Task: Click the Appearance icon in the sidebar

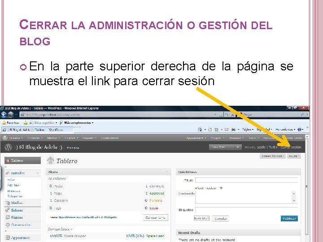Action: tap(8, 238)
